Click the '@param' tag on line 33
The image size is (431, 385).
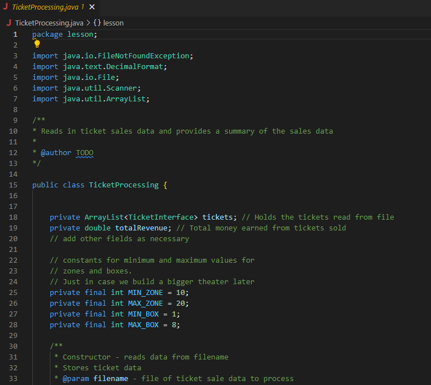(x=76, y=378)
